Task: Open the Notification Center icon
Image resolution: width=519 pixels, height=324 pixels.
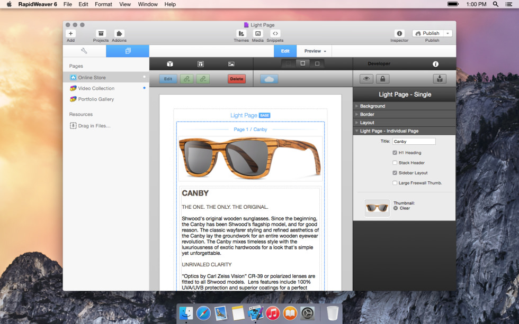Action: [509, 4]
